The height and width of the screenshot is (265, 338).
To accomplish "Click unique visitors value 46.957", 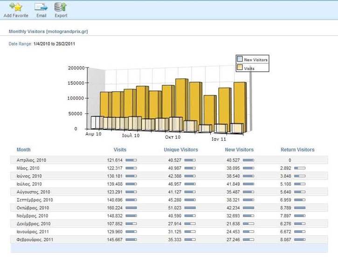I will point(175,184).
